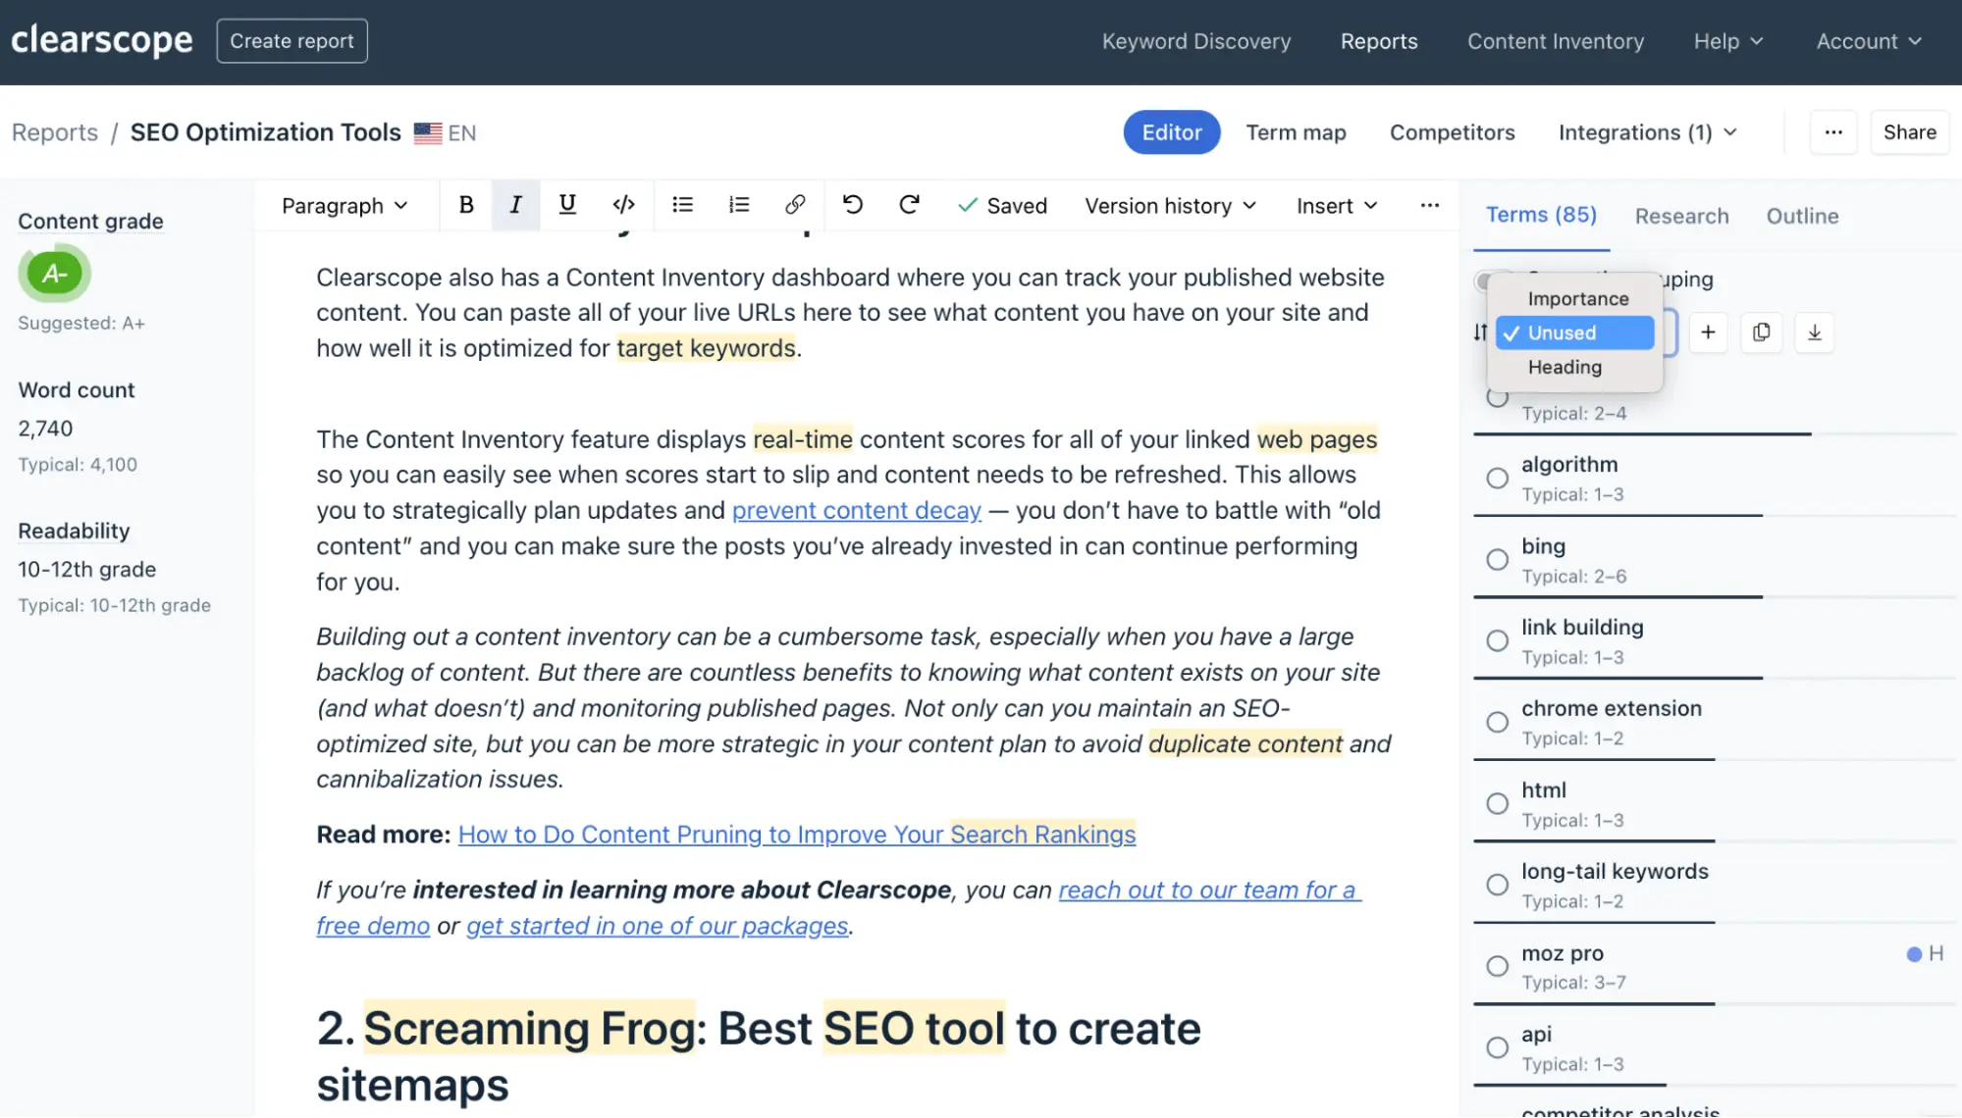Viewport: 1962px width, 1118px height.
Task: Open the Paragraph style dropdown
Action: tap(341, 205)
